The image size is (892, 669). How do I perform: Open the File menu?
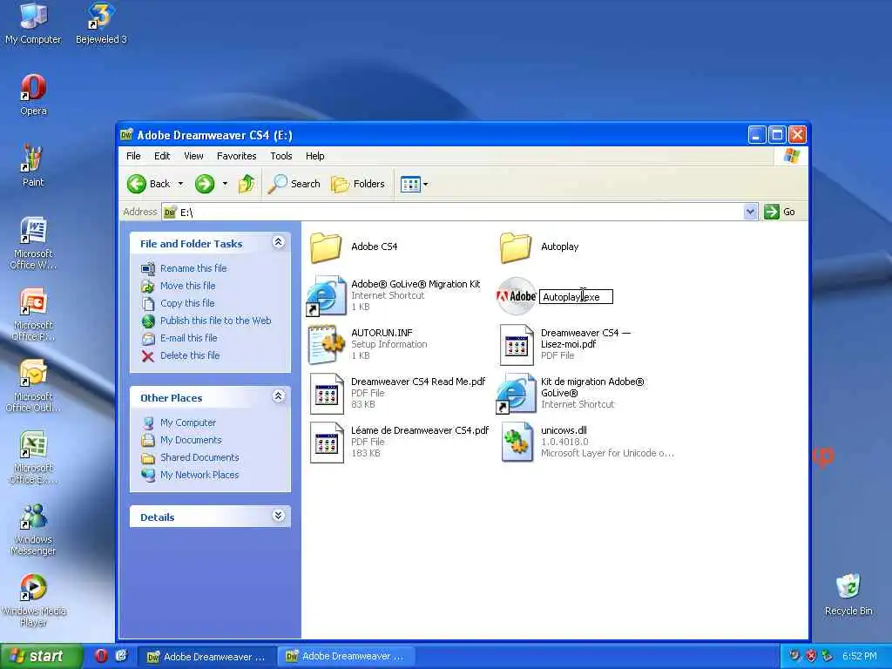point(133,156)
